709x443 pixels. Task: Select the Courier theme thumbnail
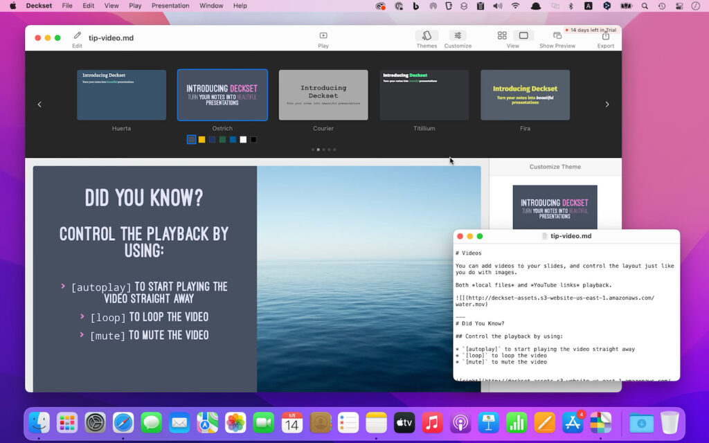pos(323,95)
